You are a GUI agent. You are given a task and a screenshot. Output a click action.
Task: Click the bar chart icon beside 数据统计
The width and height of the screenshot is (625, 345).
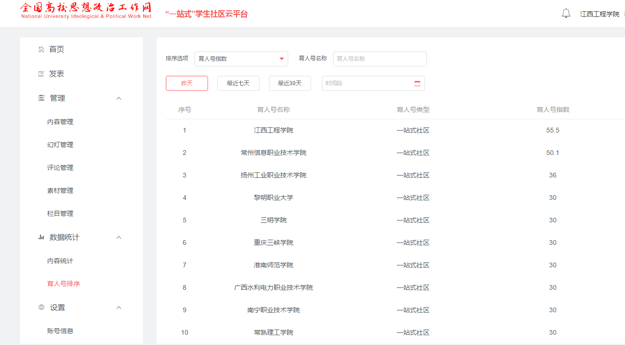click(41, 237)
